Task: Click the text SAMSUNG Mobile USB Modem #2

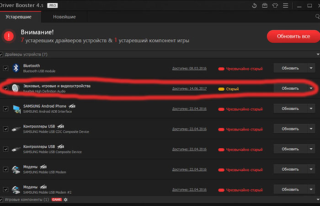Action: (x=48, y=193)
